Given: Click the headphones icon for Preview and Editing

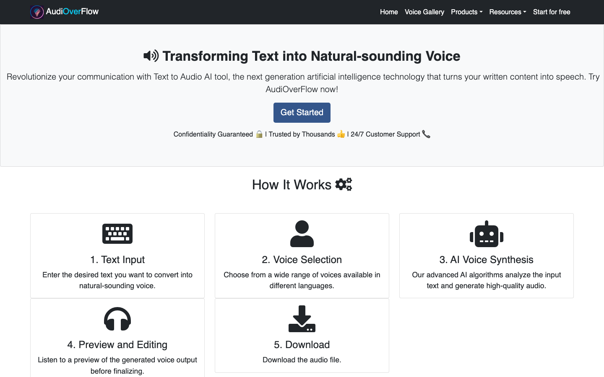Looking at the screenshot, I should (117, 319).
